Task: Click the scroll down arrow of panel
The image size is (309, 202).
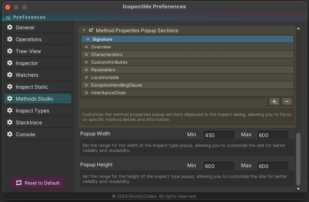Action: tap(298, 189)
